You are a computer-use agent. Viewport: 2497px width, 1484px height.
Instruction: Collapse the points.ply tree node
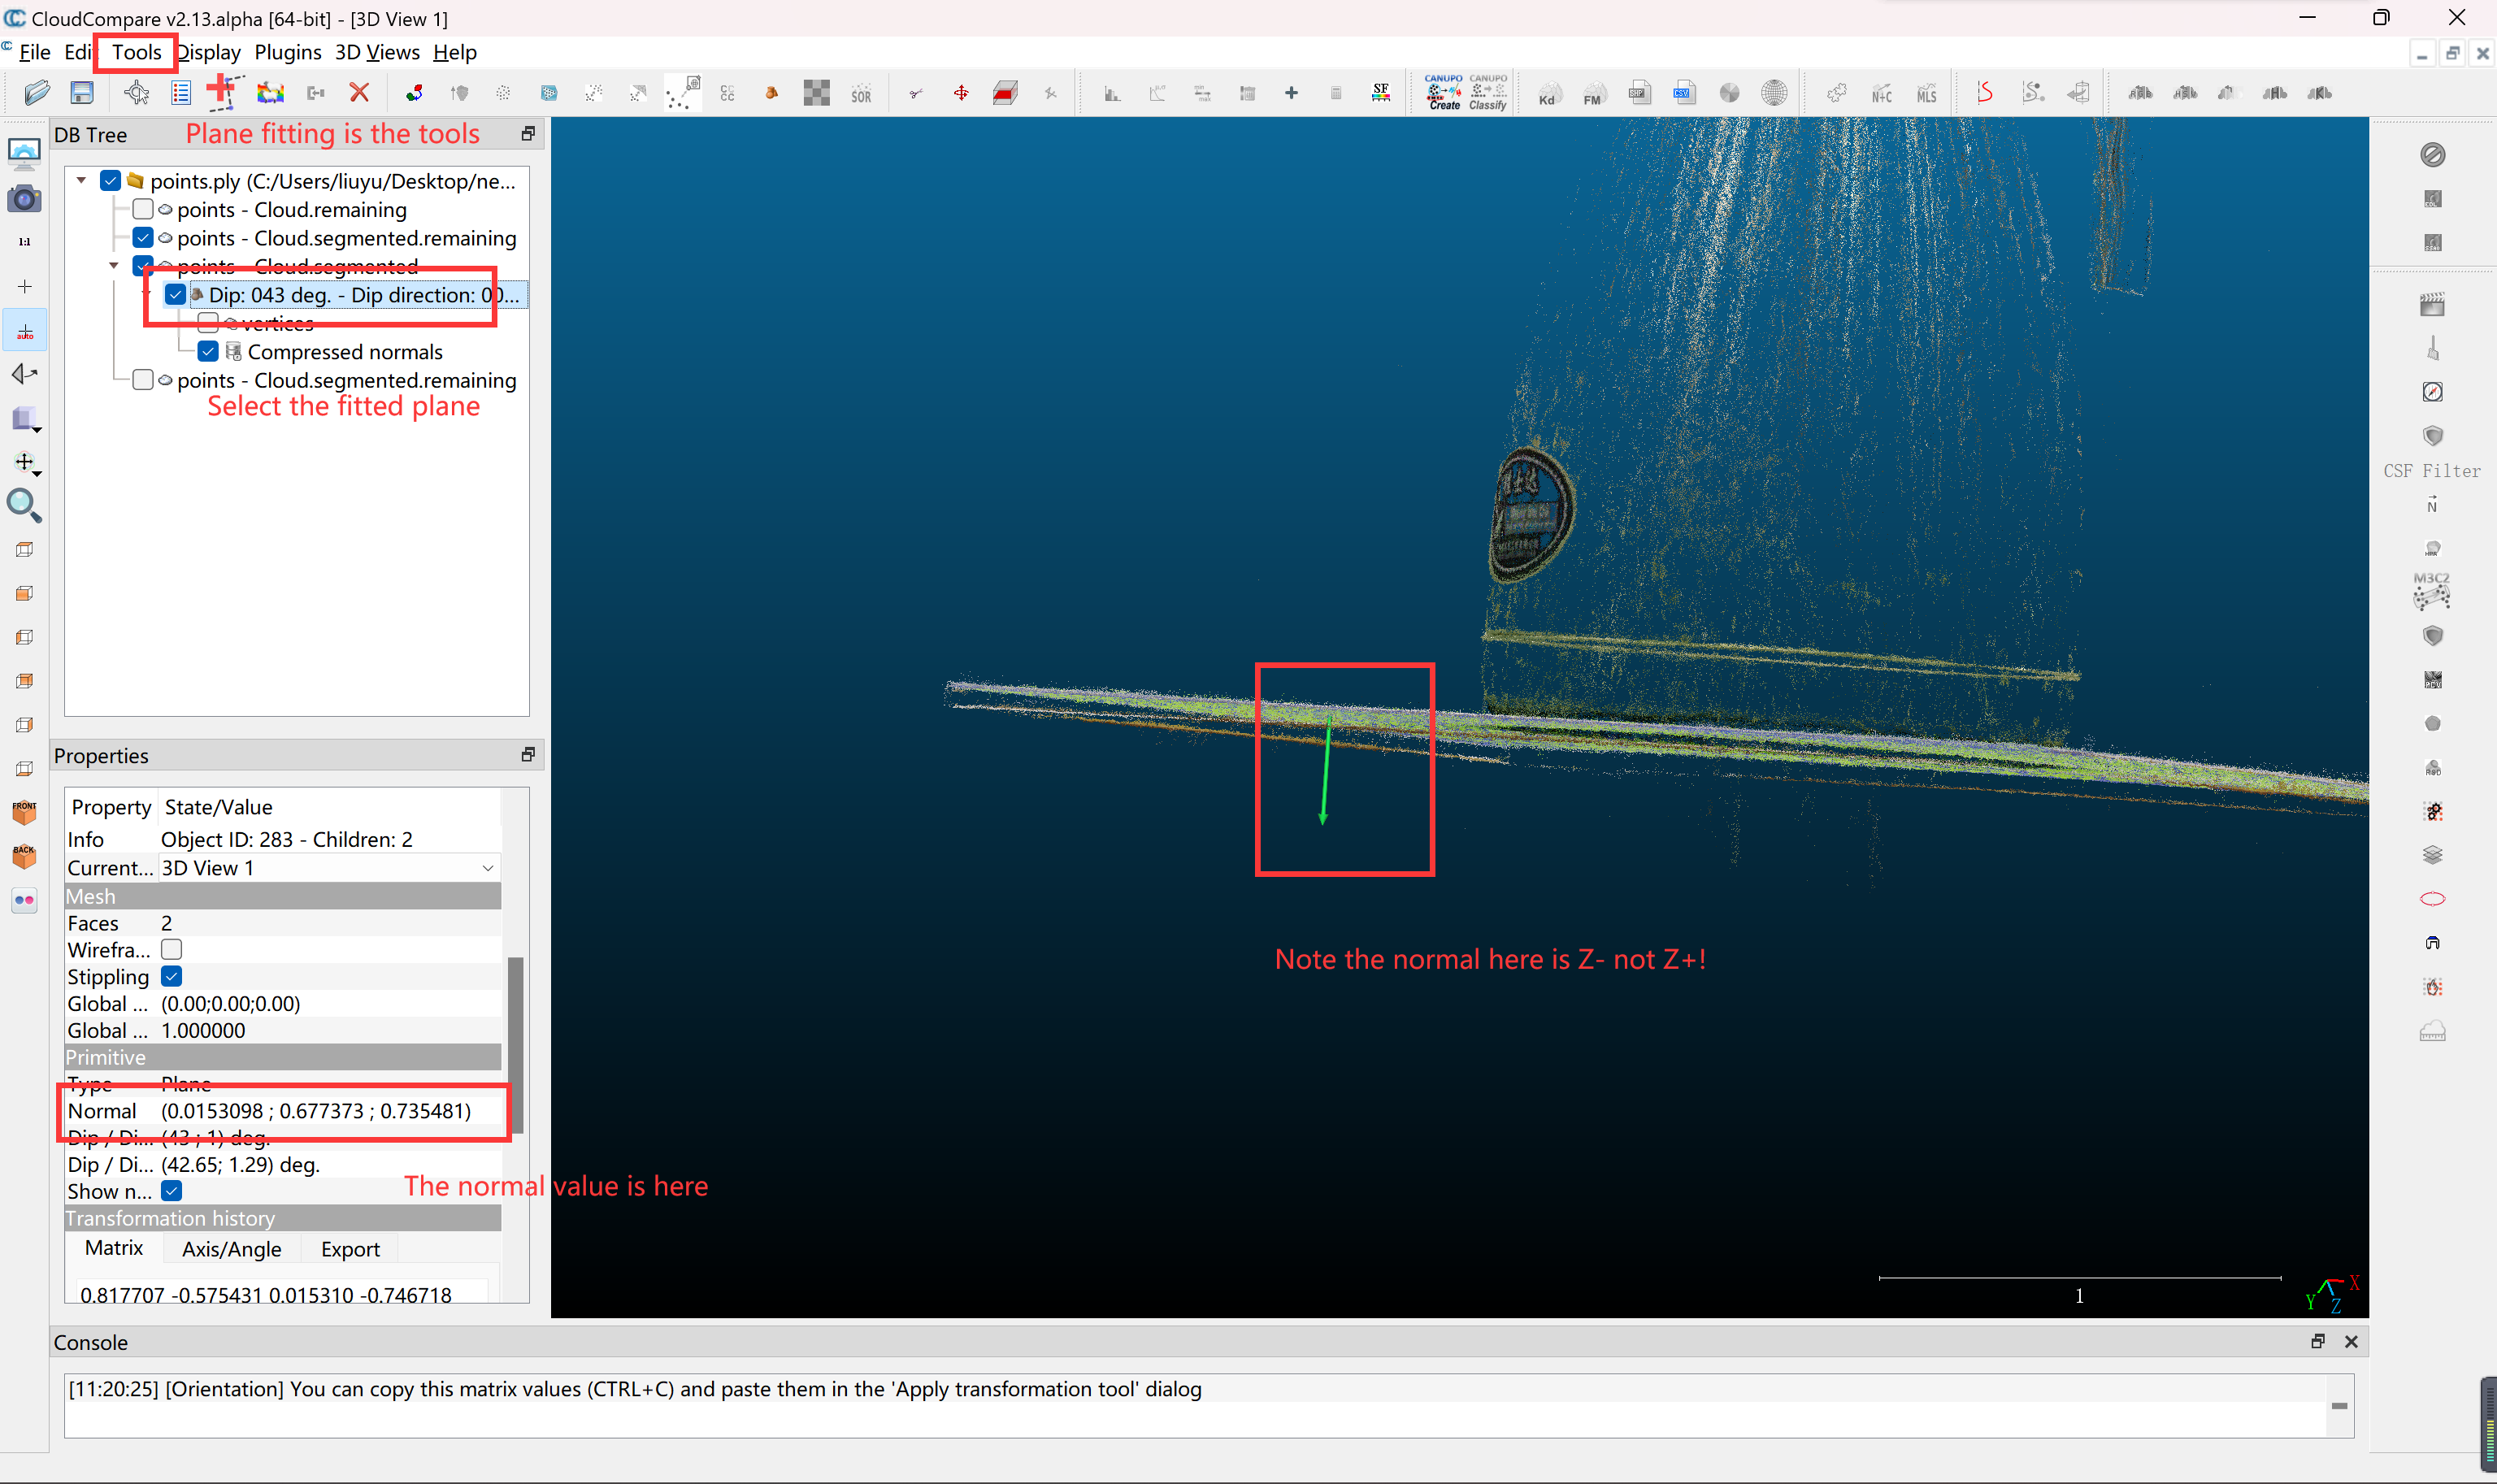click(x=82, y=181)
